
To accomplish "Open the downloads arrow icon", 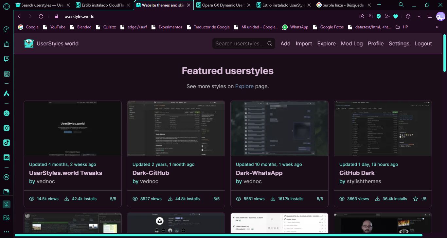I will [419, 16].
